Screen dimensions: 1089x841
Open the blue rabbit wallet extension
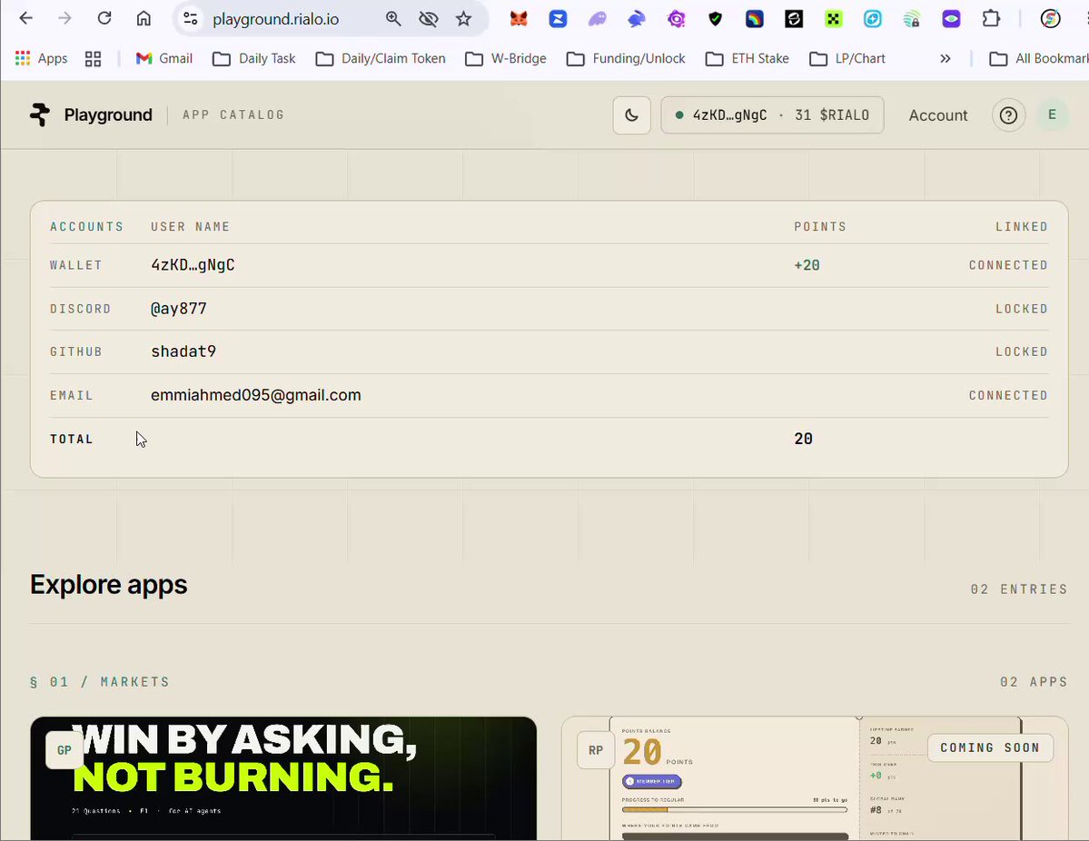point(636,19)
